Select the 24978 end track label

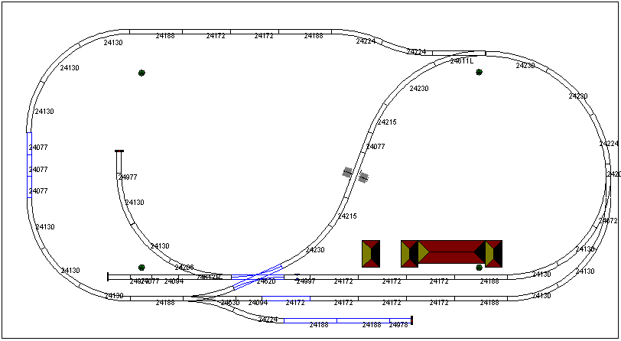point(398,326)
